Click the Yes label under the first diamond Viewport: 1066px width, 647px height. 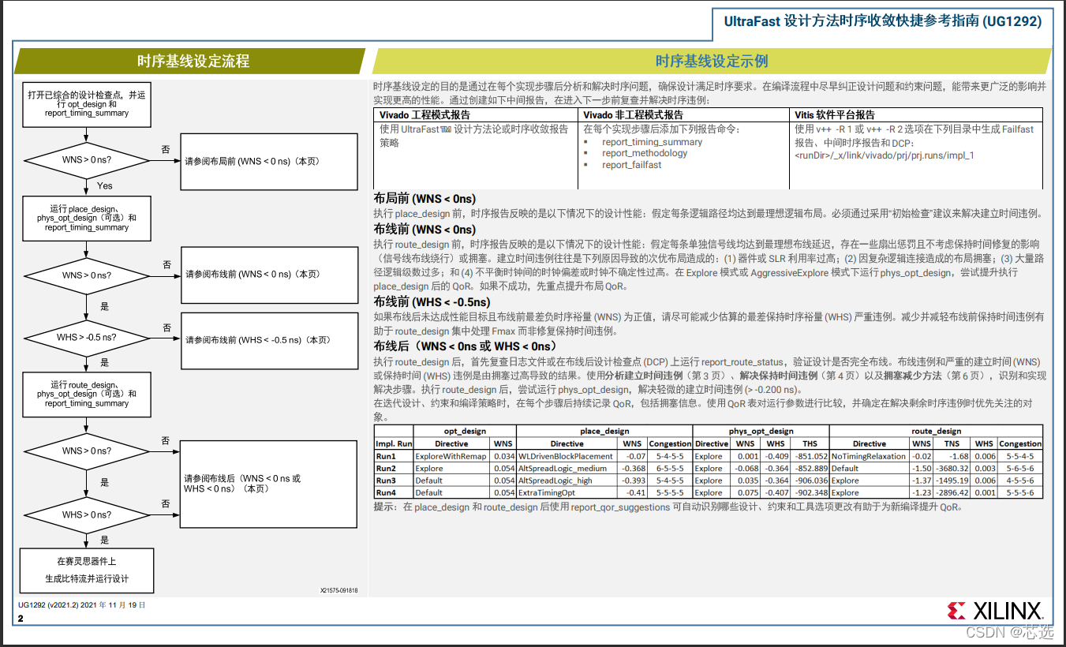[x=104, y=186]
